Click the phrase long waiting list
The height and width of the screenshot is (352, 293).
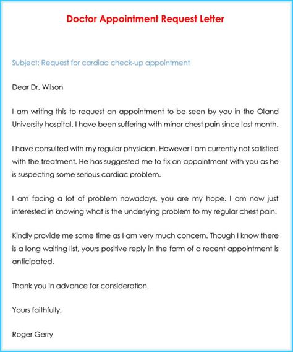click(x=52, y=249)
